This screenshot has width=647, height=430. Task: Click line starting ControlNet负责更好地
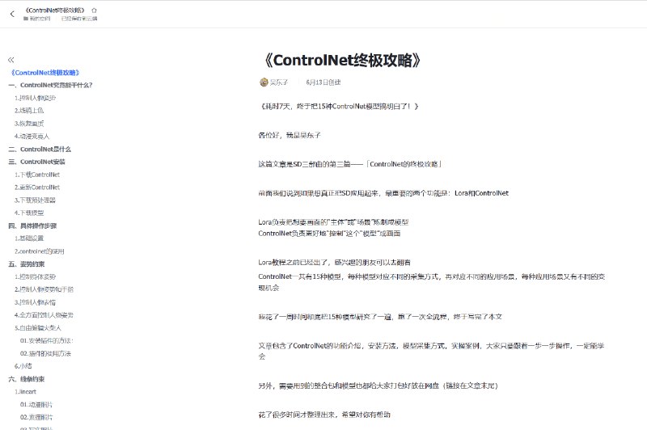point(329,234)
